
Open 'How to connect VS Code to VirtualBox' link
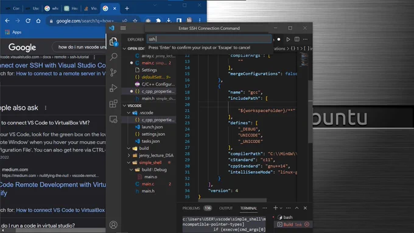(60, 210)
